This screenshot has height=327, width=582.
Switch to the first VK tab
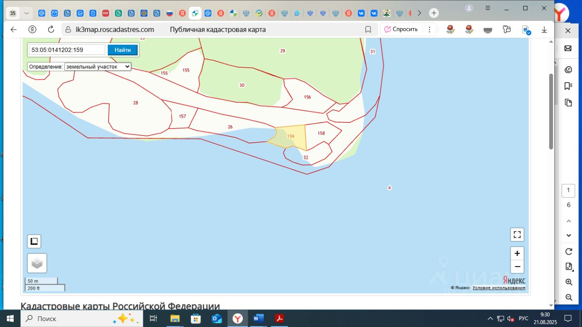coord(361,13)
